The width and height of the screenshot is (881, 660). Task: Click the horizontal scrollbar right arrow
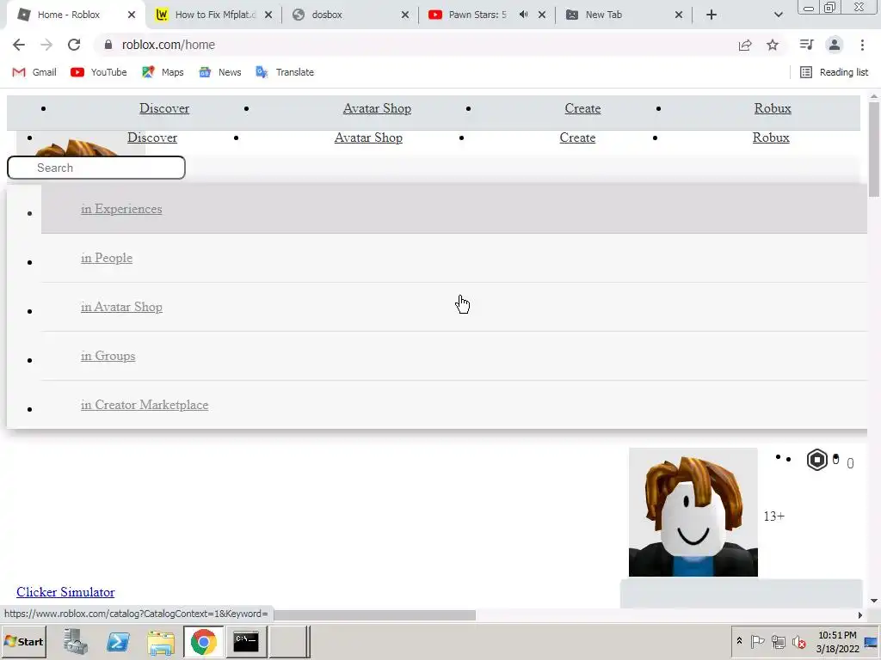coord(860,615)
